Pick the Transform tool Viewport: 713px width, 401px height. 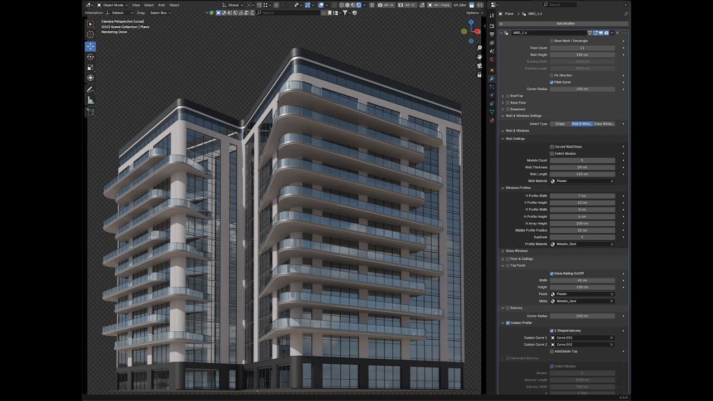click(x=90, y=78)
